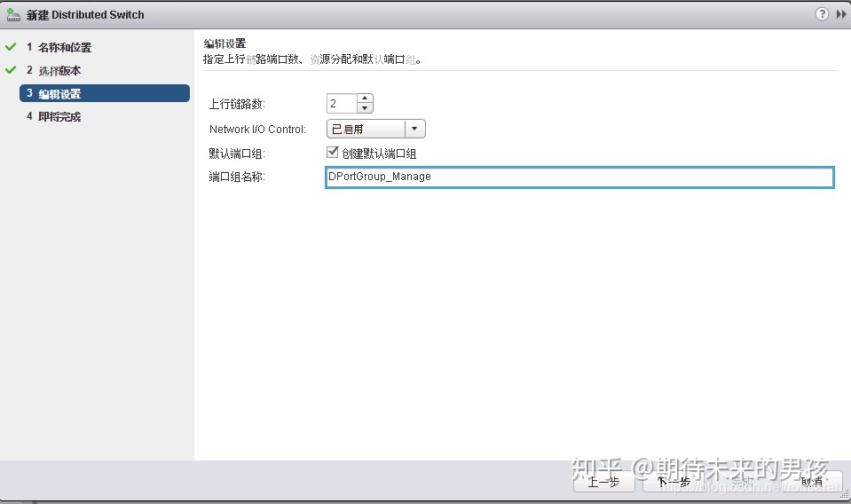Decrease uplink count with down arrow

(365, 108)
